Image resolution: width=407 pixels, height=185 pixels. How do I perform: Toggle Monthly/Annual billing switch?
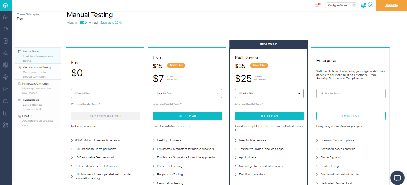(x=83, y=22)
